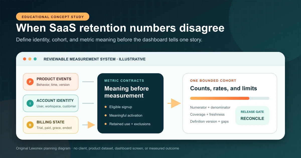Click the 'Eligible signup' bullet text
Image resolution: width=301 pixels, height=158 pixels.
(x=121, y=107)
